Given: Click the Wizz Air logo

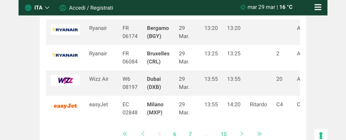Looking at the screenshot, I should (65, 80).
